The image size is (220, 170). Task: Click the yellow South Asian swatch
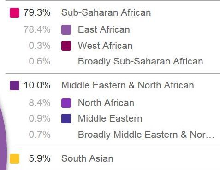pyautogui.click(x=14, y=158)
